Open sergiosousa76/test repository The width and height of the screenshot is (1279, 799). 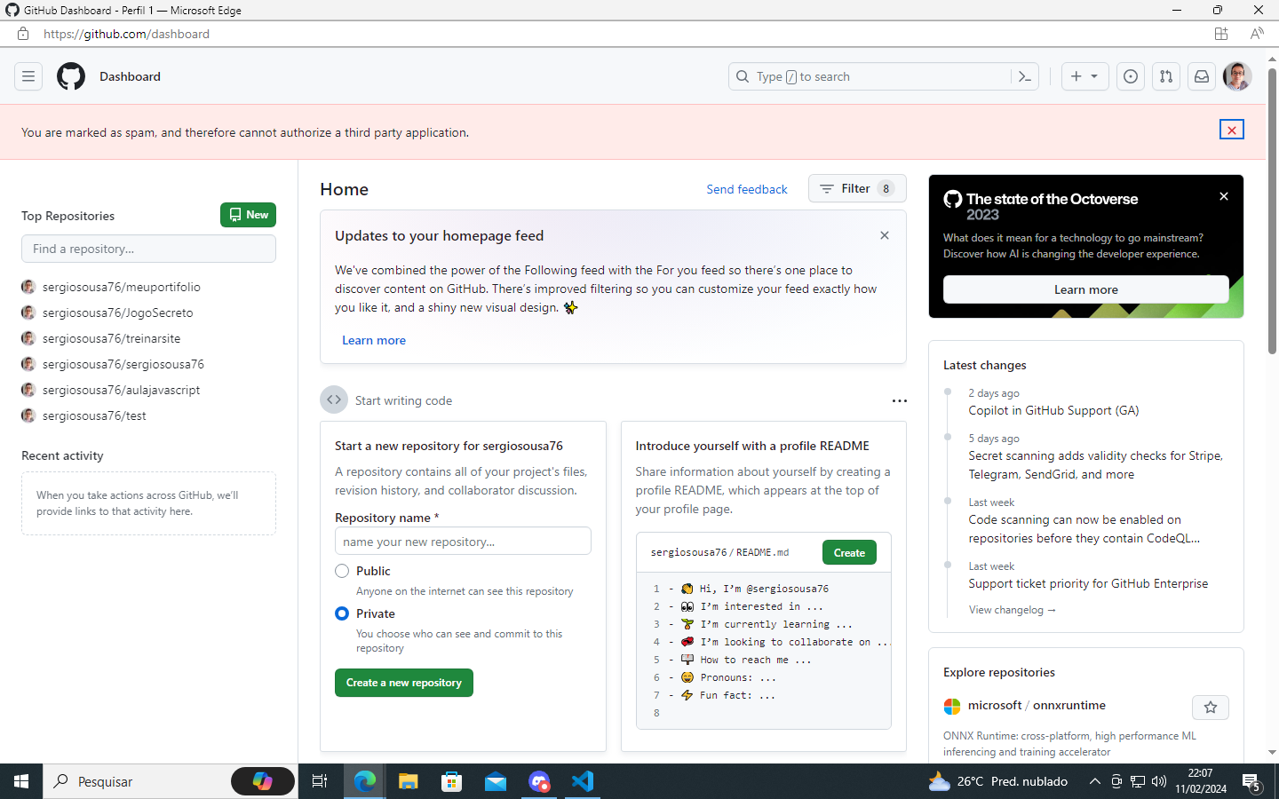[94, 415]
